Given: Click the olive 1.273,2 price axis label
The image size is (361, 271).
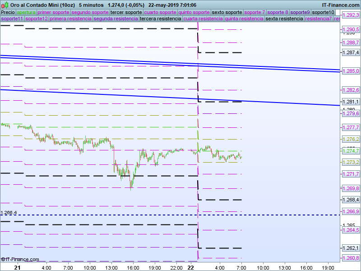Looking at the screenshot, I should [351, 162].
